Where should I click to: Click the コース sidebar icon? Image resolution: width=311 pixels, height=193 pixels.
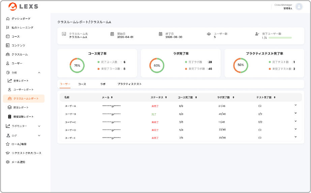(8, 36)
